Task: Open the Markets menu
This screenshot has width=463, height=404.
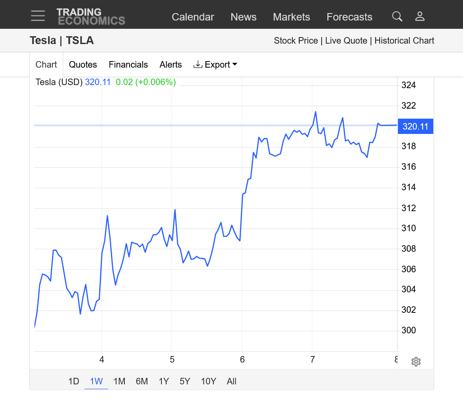Action: pyautogui.click(x=291, y=17)
